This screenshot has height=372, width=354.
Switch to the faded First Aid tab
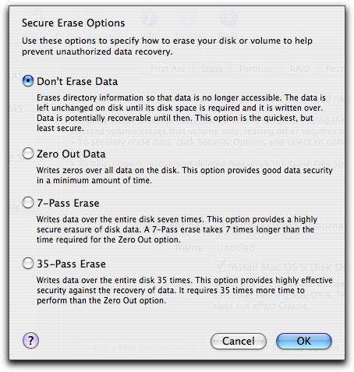pos(168,69)
